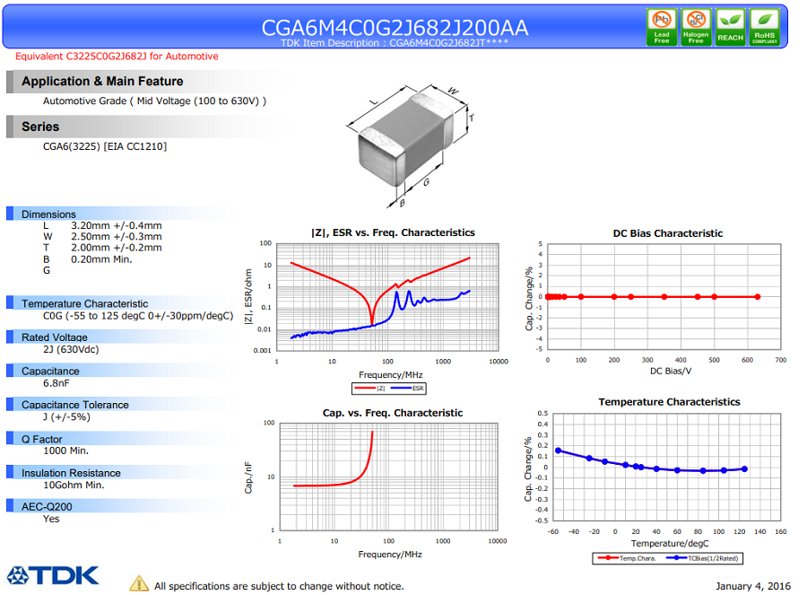Click the AEC-Q200 heading
This screenshot has width=807, height=595.
click(47, 506)
